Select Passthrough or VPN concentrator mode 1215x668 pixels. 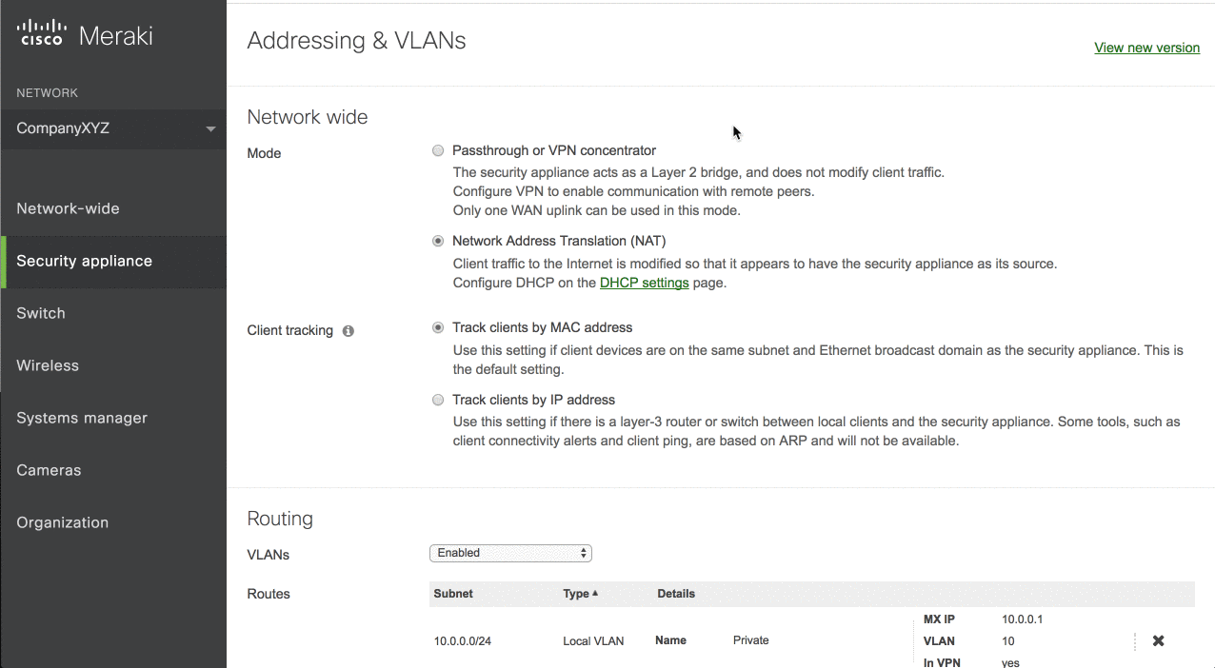(x=437, y=150)
